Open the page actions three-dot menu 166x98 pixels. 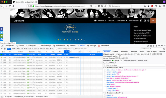coord(95,6)
